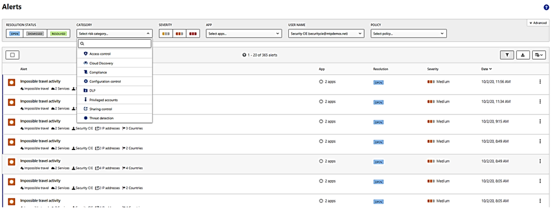Click the search magnifier icon in category box
Viewport: 558px width, 222px height.
tap(82, 44)
